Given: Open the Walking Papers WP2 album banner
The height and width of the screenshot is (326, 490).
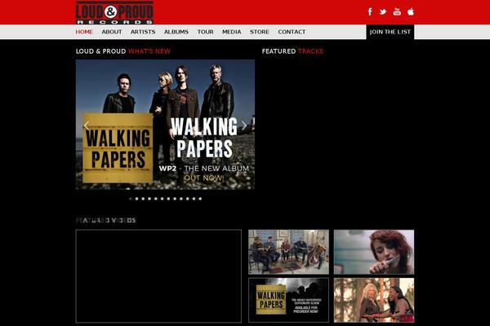Looking at the screenshot, I should pyautogui.click(x=165, y=125).
